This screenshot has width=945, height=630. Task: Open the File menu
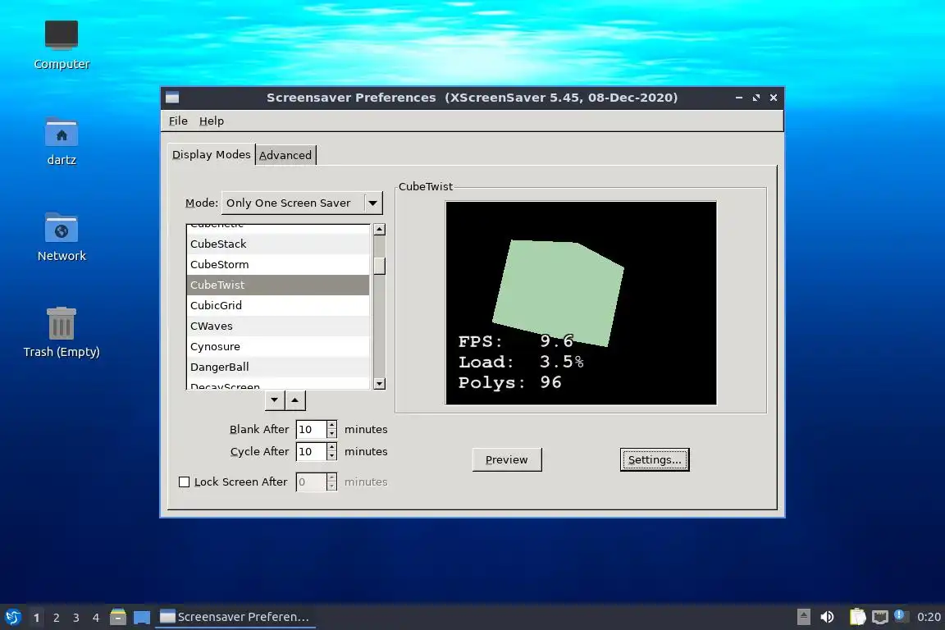pyautogui.click(x=178, y=121)
